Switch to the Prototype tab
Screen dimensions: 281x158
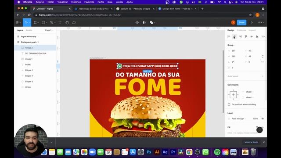click(x=241, y=30)
